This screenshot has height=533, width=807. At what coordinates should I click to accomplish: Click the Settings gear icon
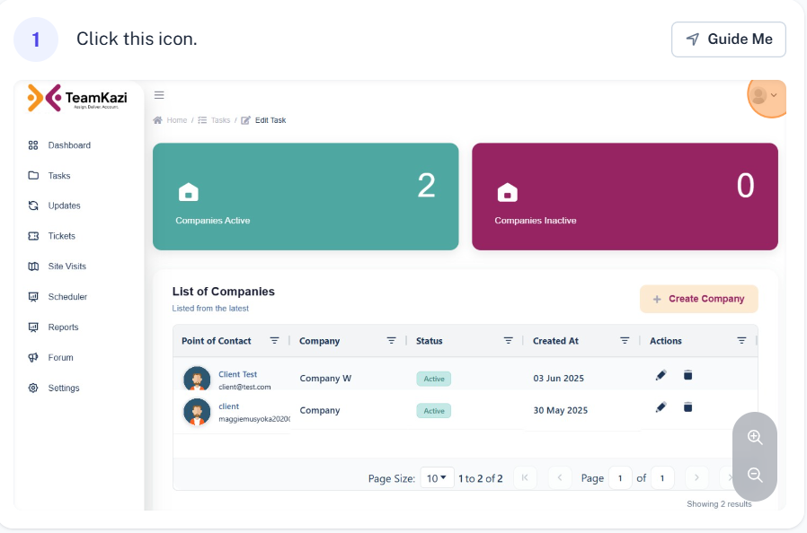click(x=33, y=388)
